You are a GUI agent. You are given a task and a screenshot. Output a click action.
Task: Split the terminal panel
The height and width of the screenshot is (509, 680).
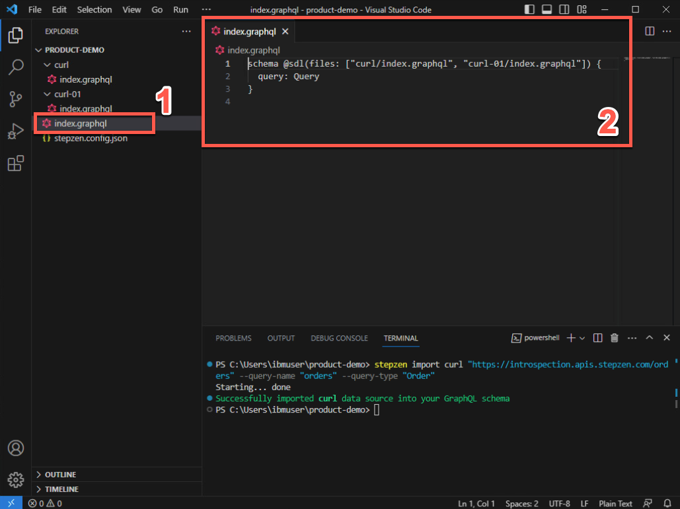(597, 338)
